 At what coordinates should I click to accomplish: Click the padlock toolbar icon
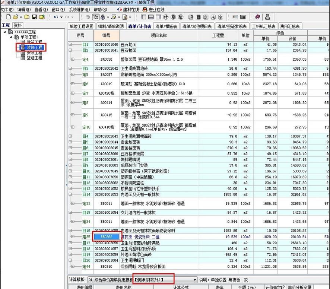tap(103, 17)
